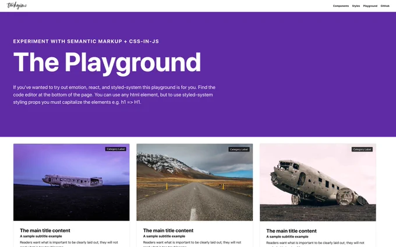Screen dimensions: 396x247
Task: Open the pink-sky plane wreck card image
Action: [x=318, y=182]
